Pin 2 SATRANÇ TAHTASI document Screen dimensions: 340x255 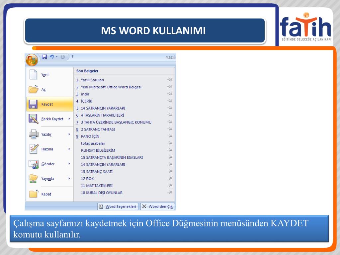(170, 129)
